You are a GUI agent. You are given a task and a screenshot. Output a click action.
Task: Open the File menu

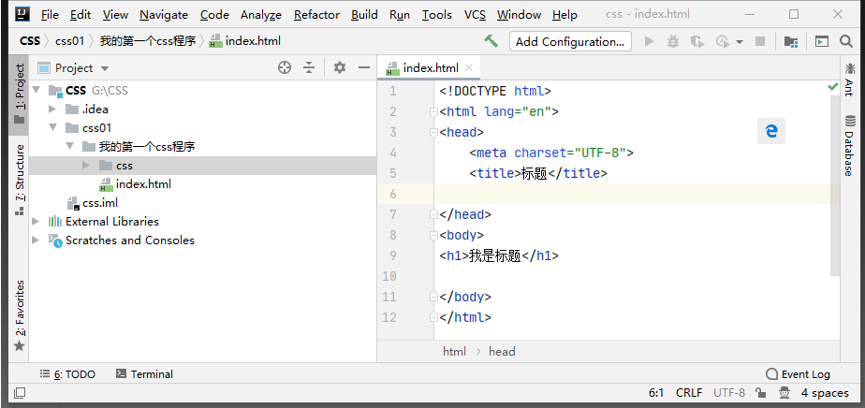pos(50,14)
